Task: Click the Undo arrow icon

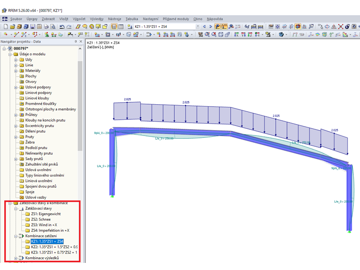Action: [x=62, y=27]
